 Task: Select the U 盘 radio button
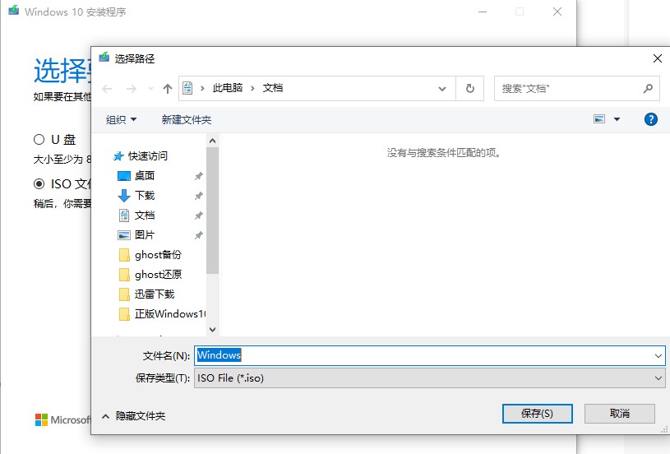pyautogui.click(x=39, y=139)
